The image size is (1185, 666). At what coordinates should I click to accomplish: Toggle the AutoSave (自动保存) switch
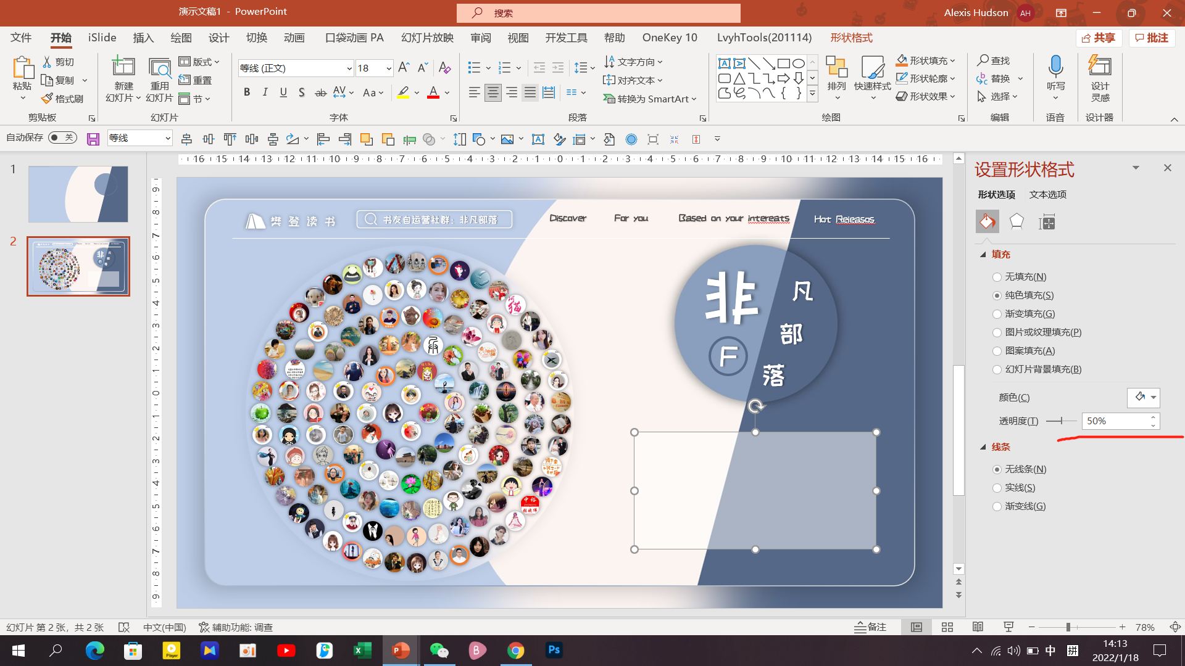[62, 138]
